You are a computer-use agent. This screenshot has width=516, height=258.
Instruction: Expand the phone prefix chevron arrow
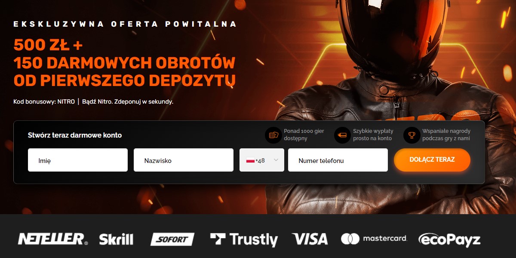click(276, 160)
